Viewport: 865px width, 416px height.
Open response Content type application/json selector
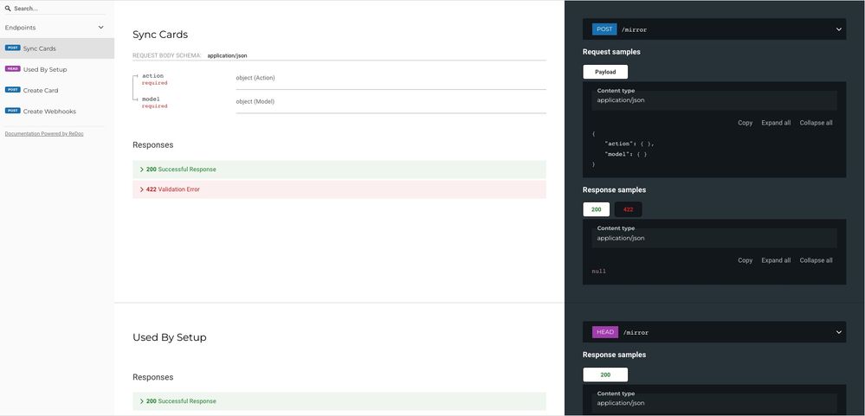pos(713,239)
